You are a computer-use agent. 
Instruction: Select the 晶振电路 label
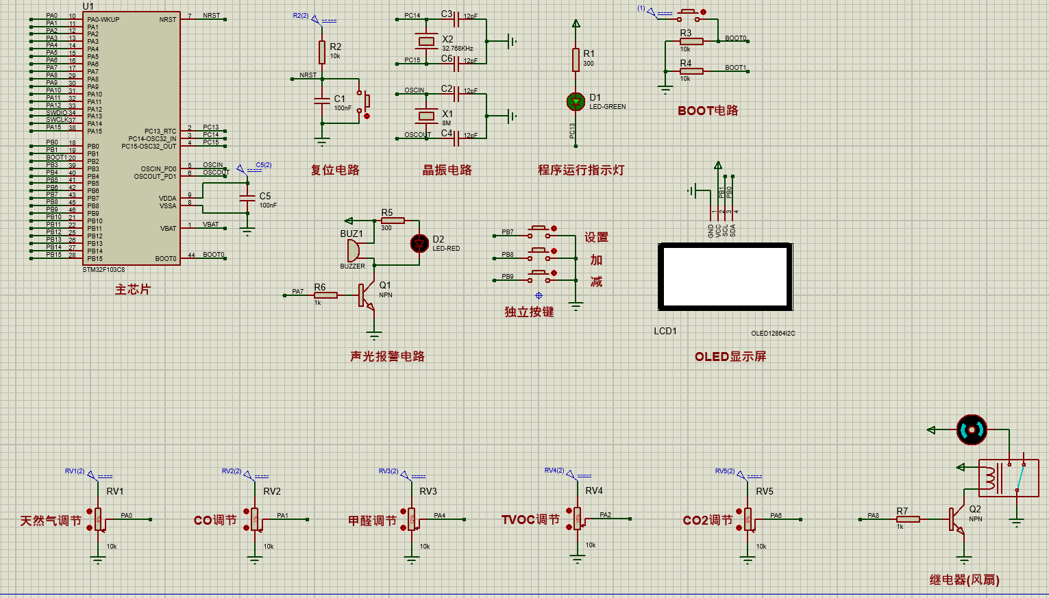[x=447, y=170]
